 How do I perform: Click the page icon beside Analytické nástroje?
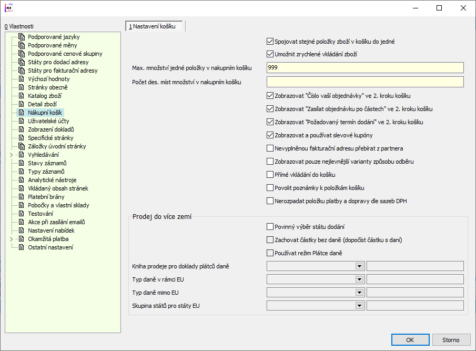(x=21, y=180)
